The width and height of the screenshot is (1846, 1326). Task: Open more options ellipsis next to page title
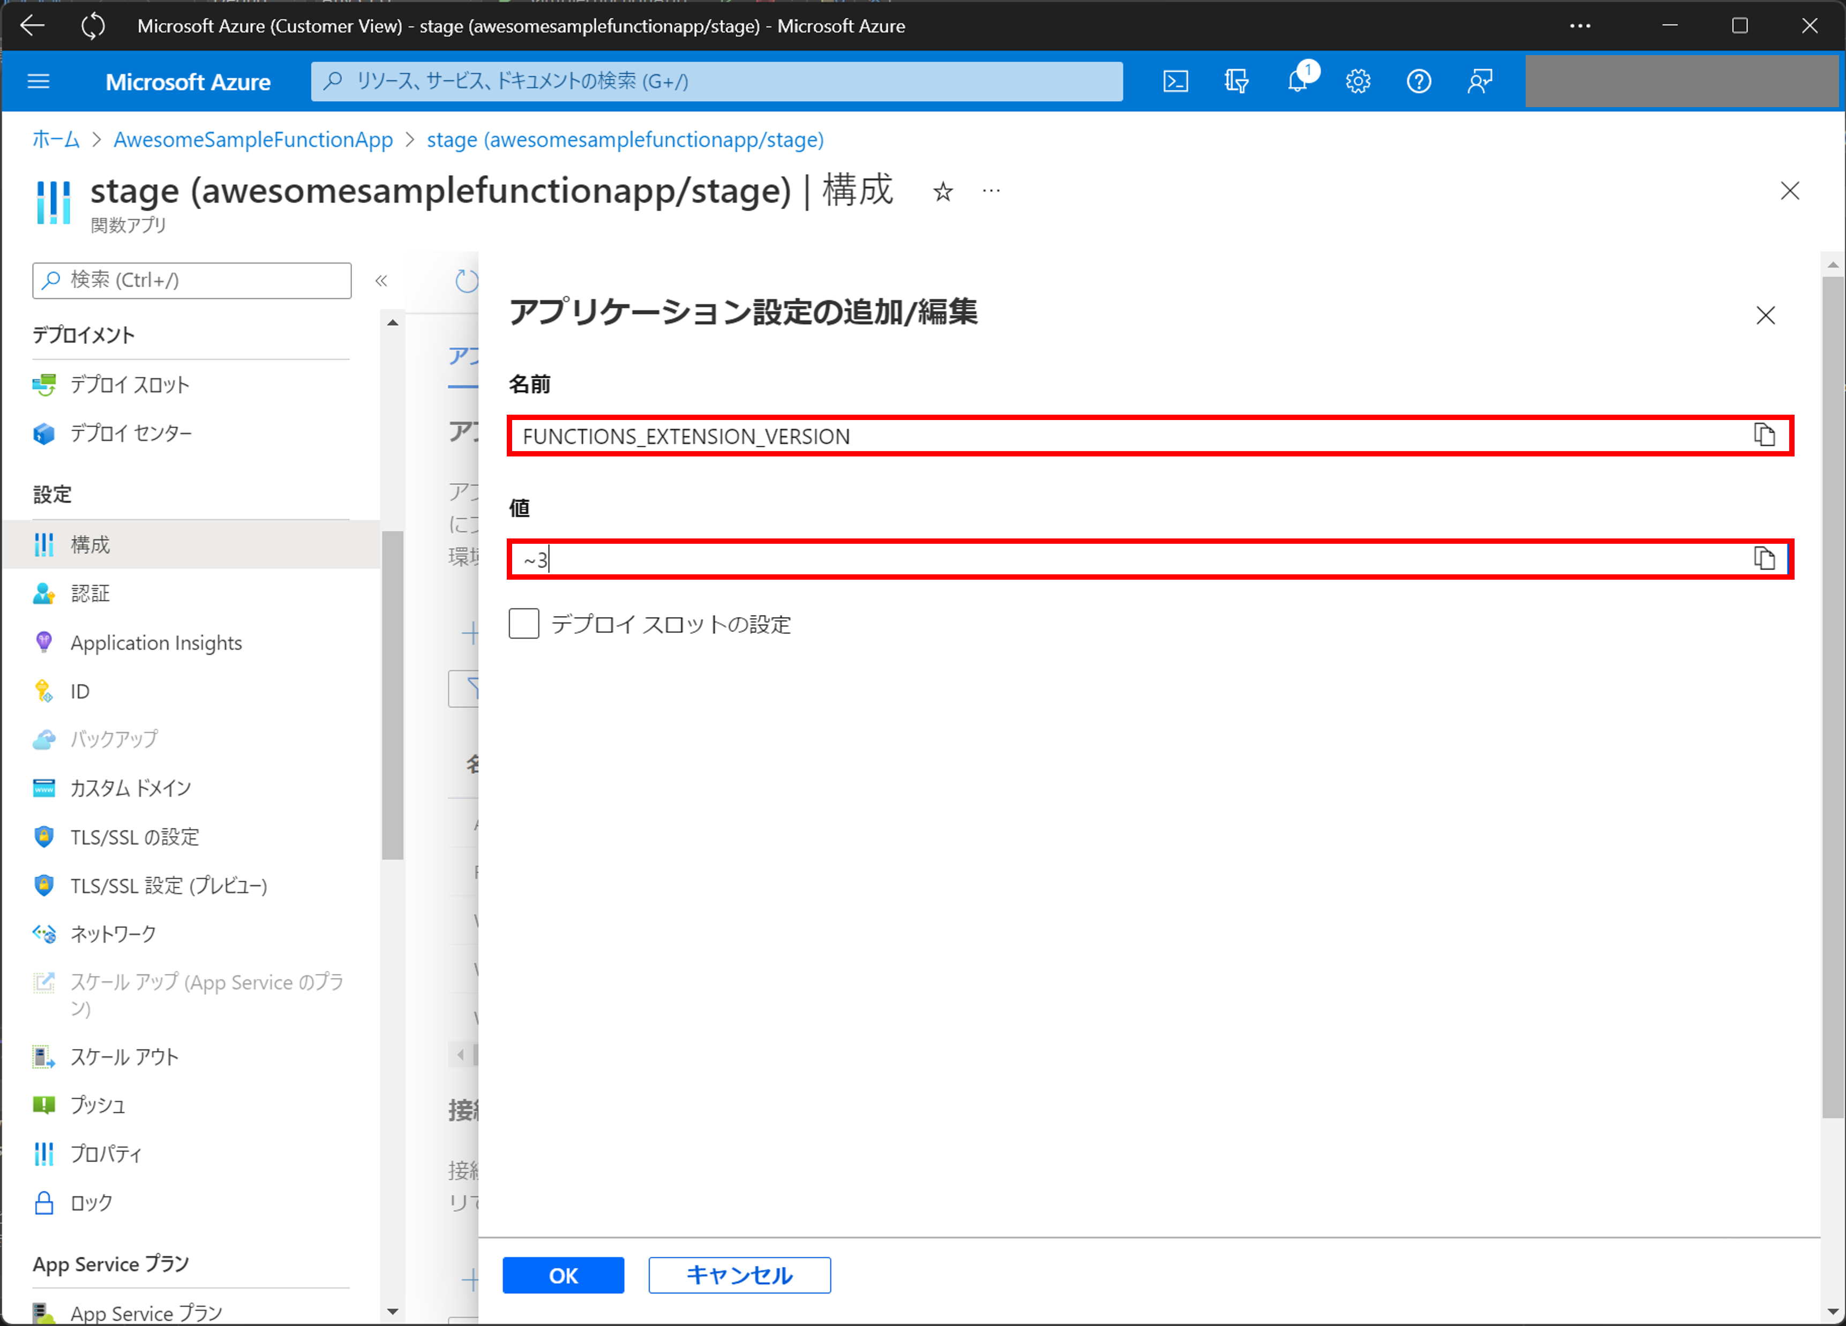[990, 191]
